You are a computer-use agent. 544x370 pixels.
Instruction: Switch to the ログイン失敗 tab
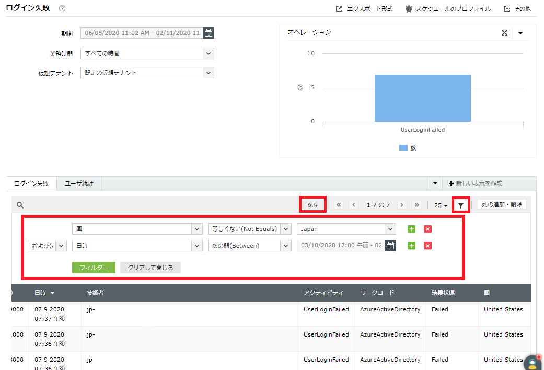[31, 183]
